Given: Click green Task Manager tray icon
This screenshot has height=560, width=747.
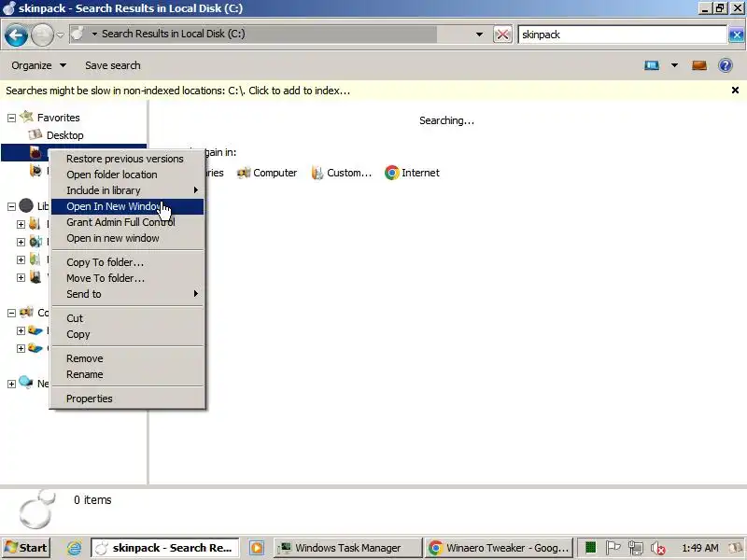Looking at the screenshot, I should click(590, 548).
